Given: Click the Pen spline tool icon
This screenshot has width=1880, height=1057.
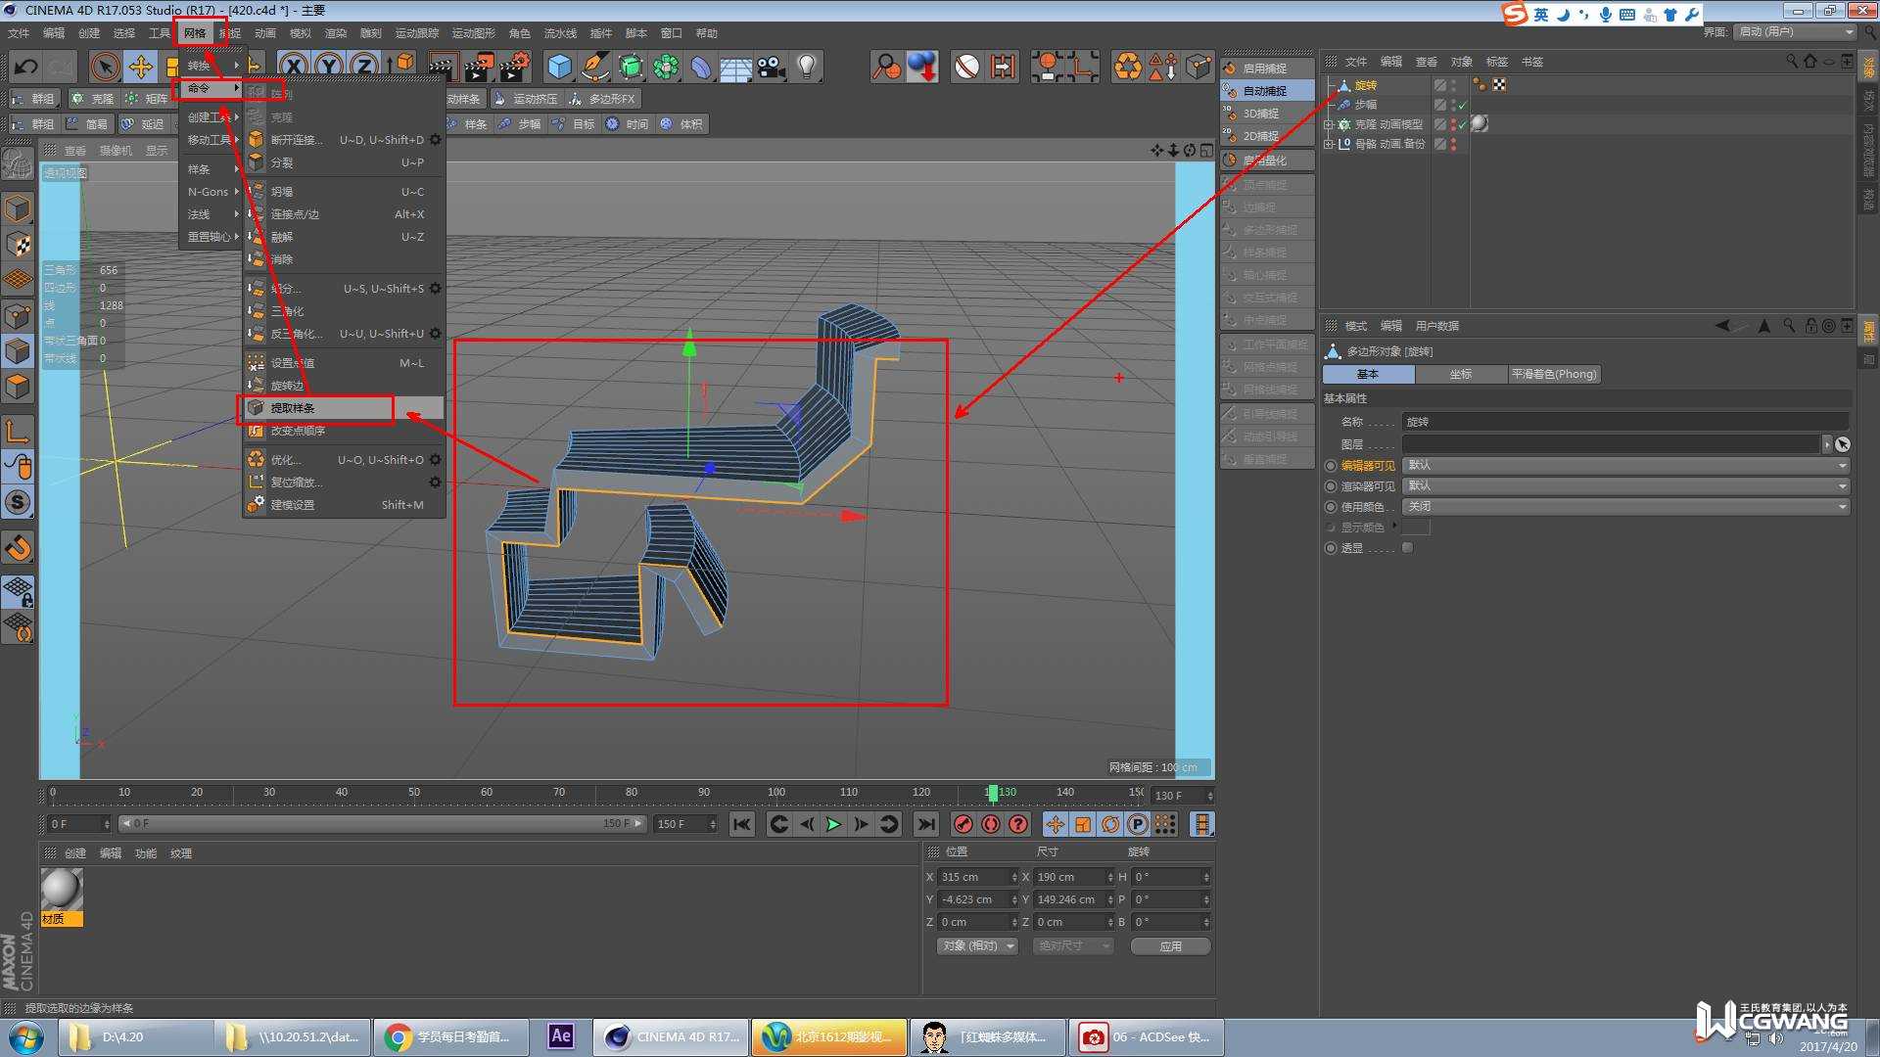Looking at the screenshot, I should pos(594,67).
